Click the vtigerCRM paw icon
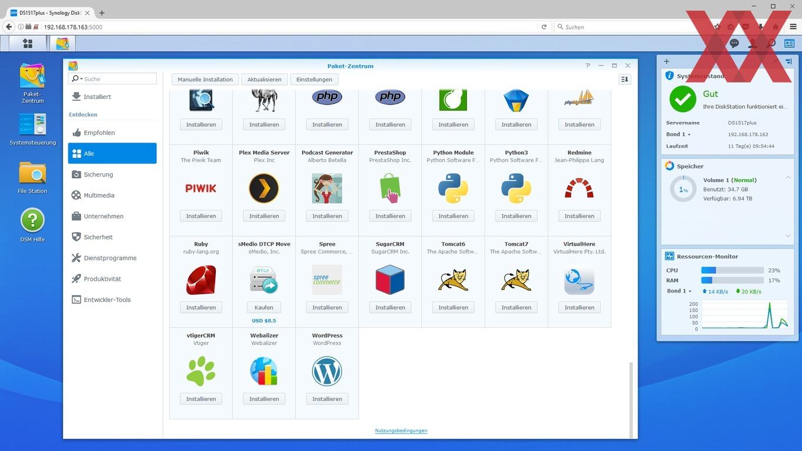This screenshot has width=802, height=451. [x=201, y=371]
